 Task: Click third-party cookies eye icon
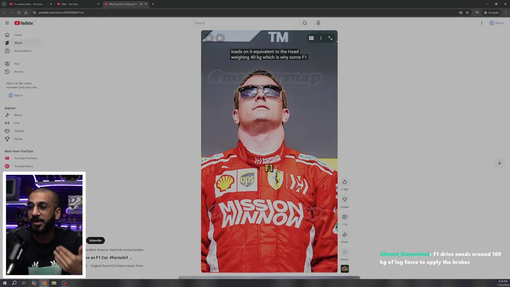461,12
